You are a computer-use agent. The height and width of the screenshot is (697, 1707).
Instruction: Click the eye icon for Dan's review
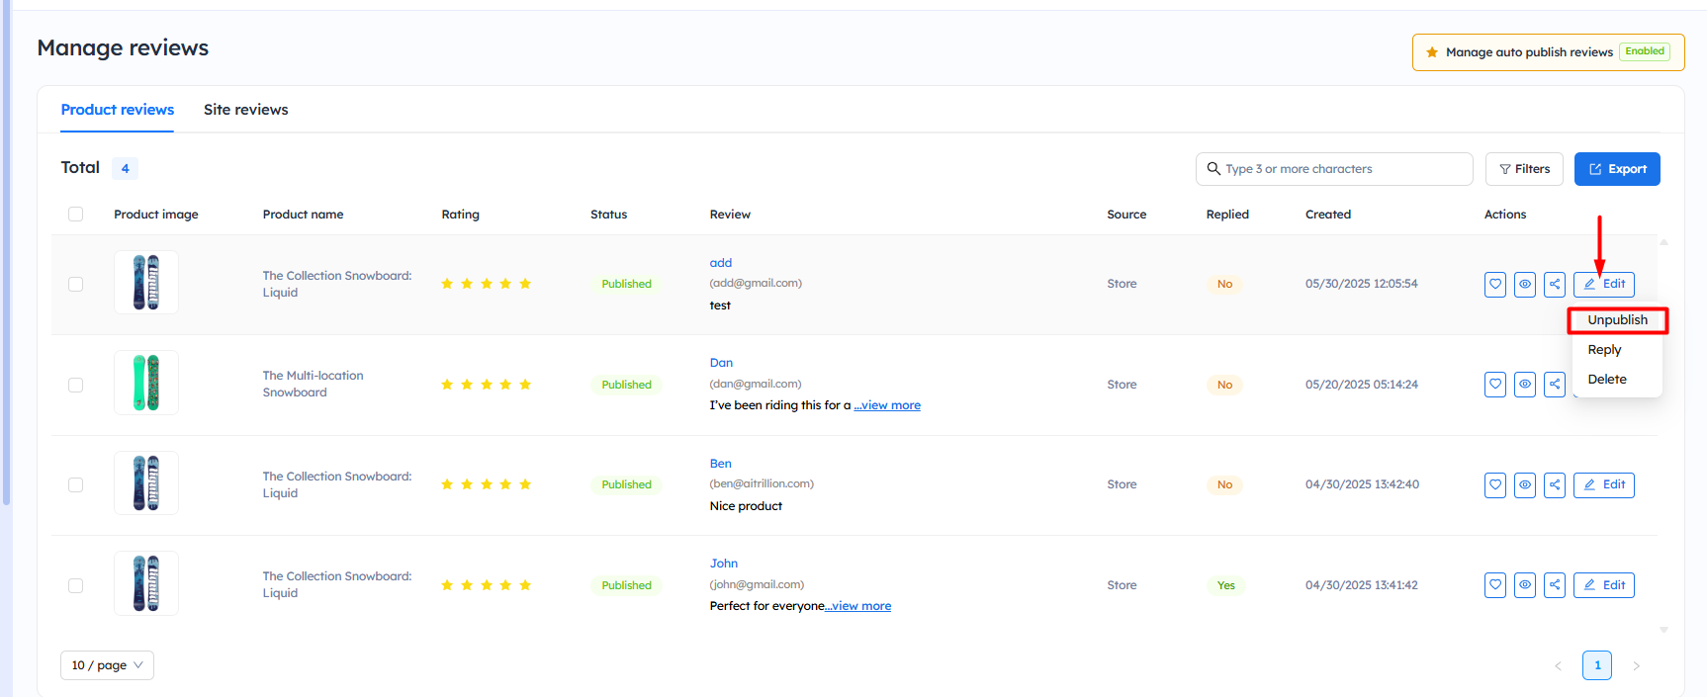tap(1525, 385)
